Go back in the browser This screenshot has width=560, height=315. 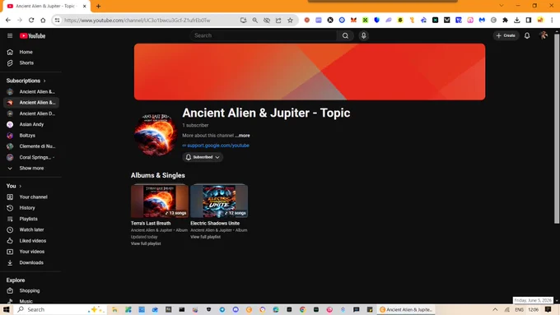point(8,21)
